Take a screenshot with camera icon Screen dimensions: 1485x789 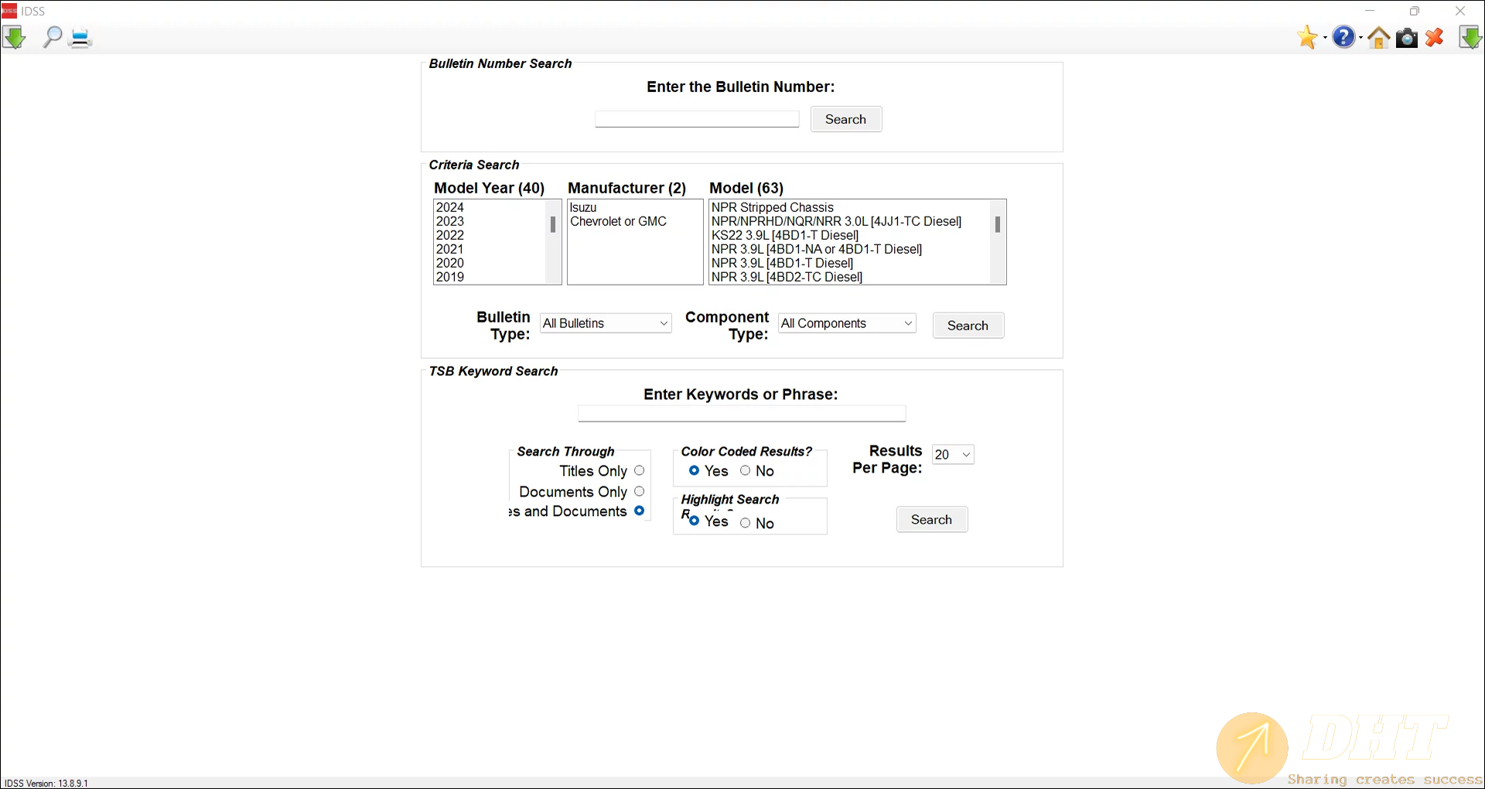click(x=1406, y=38)
